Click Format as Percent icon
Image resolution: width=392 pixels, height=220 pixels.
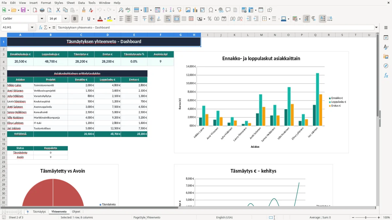pos(209,19)
